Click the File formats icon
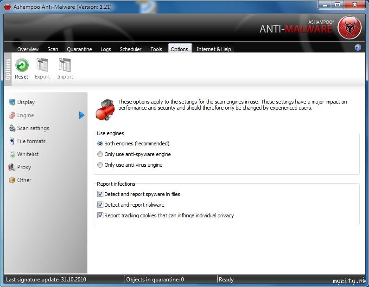Screen dimensions: 369x287 [12, 141]
